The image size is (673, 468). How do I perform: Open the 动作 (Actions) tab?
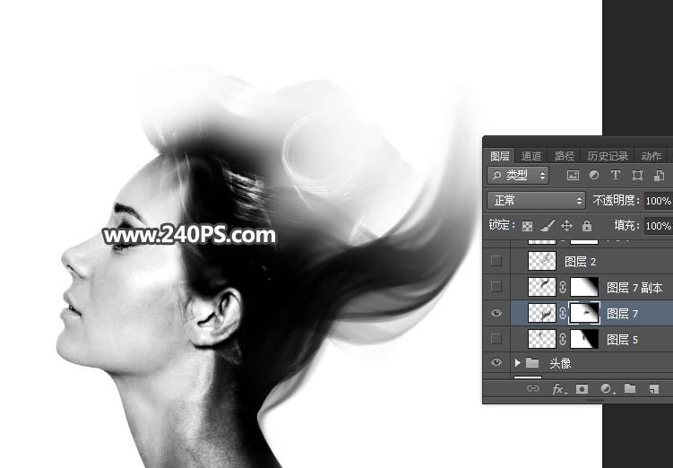point(651,156)
